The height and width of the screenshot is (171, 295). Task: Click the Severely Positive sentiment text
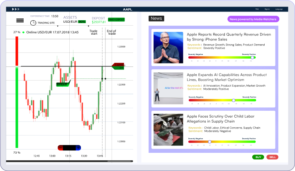214,48
